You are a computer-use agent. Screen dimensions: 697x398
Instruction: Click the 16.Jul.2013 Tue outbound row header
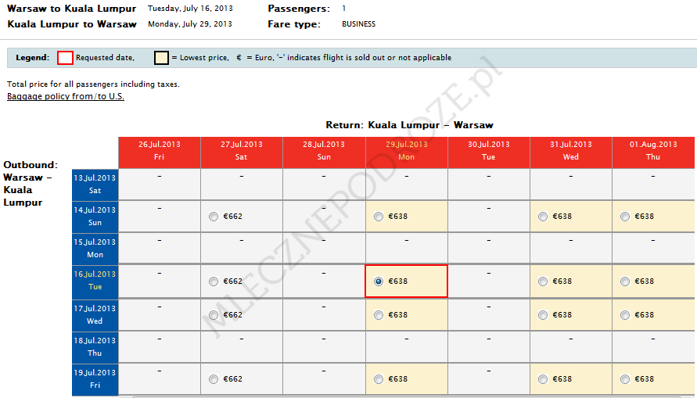95,281
